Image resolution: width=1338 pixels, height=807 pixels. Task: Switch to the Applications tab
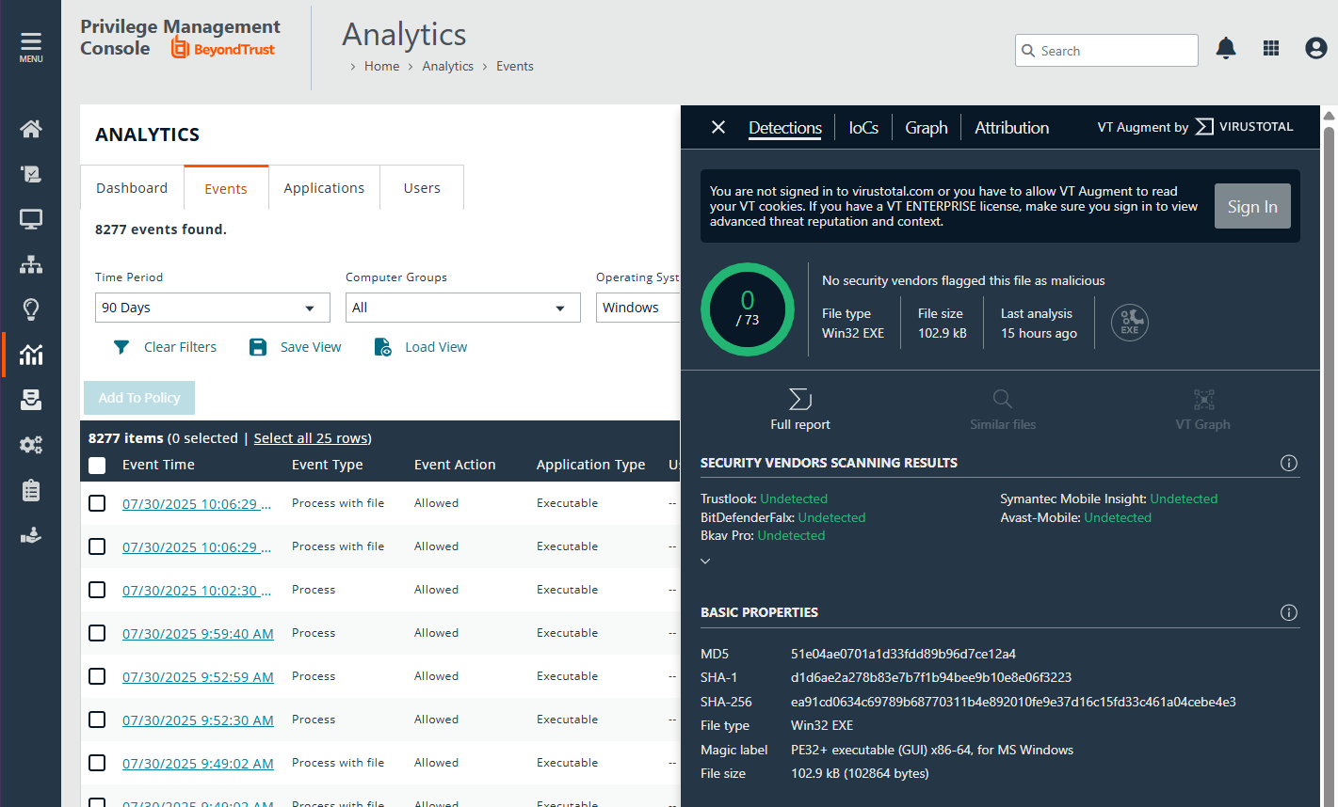[x=324, y=188]
